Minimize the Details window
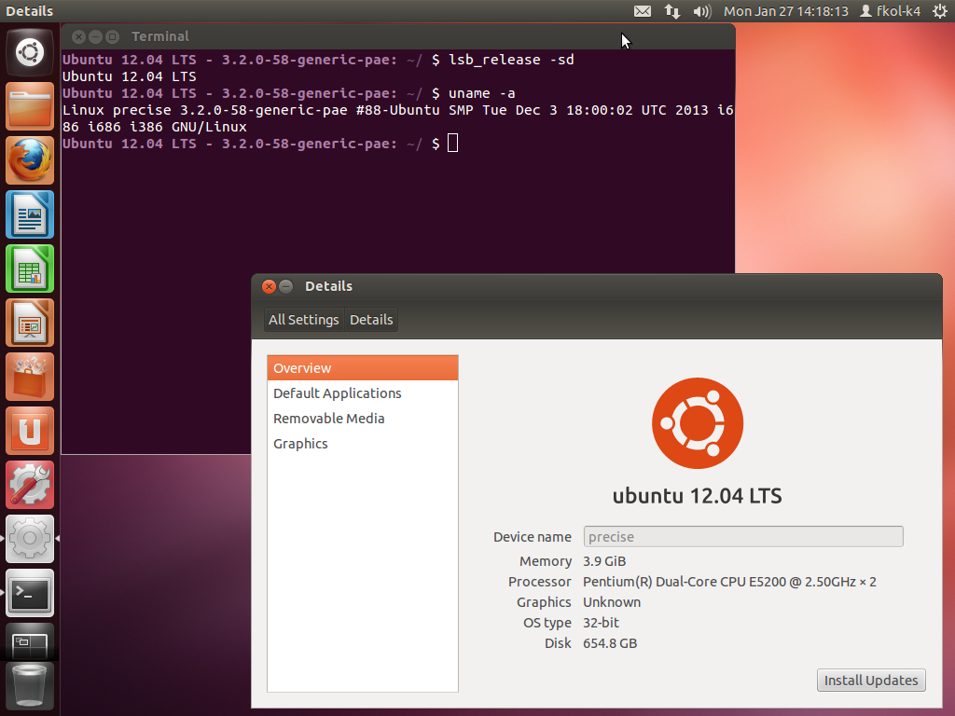Image resolution: width=955 pixels, height=716 pixels. pos(285,287)
